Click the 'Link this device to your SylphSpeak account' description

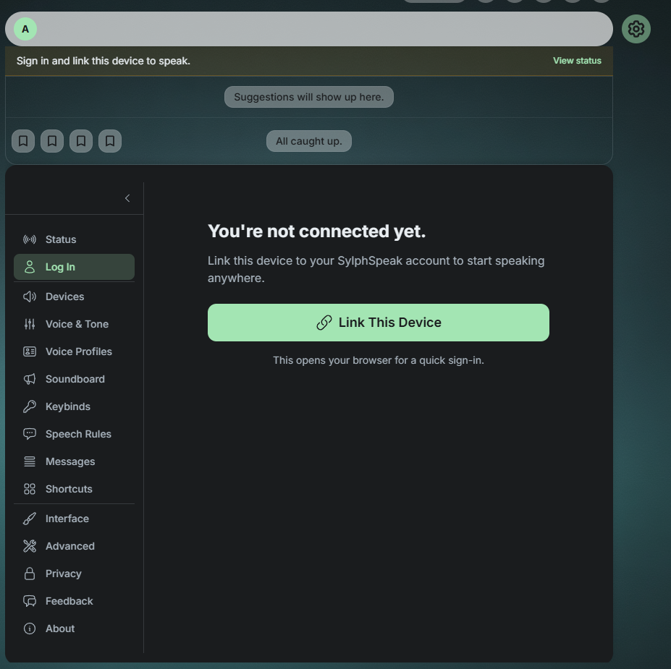click(376, 269)
